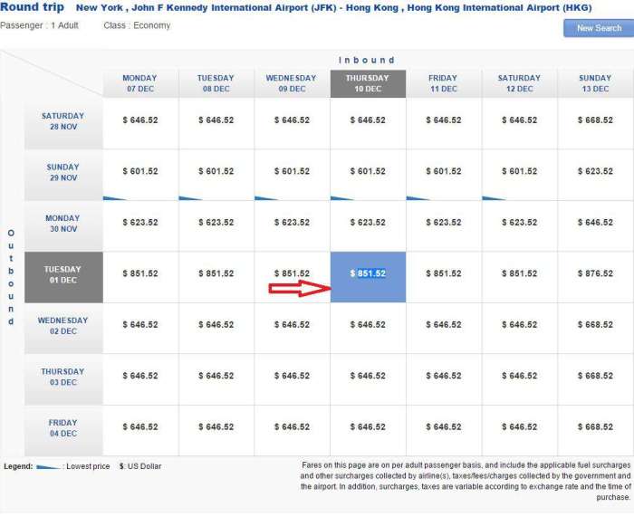Select Monday 07 Dec inbound column header
This screenshot has width=634, height=517.
click(x=140, y=83)
